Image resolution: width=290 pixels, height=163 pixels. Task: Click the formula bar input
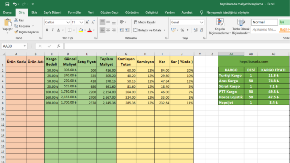(177, 46)
